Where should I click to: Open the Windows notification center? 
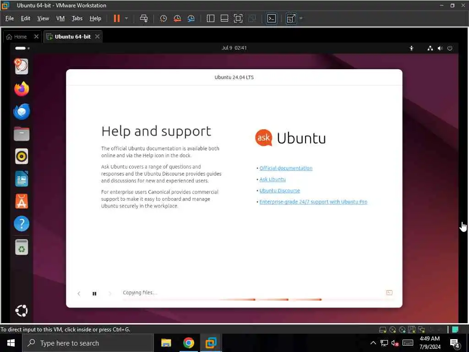point(455,343)
